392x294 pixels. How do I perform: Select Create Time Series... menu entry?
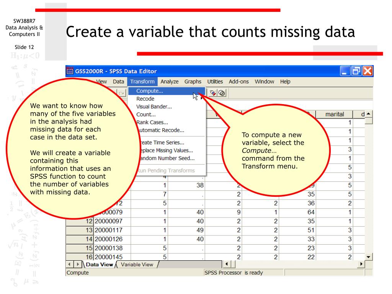click(x=172, y=142)
